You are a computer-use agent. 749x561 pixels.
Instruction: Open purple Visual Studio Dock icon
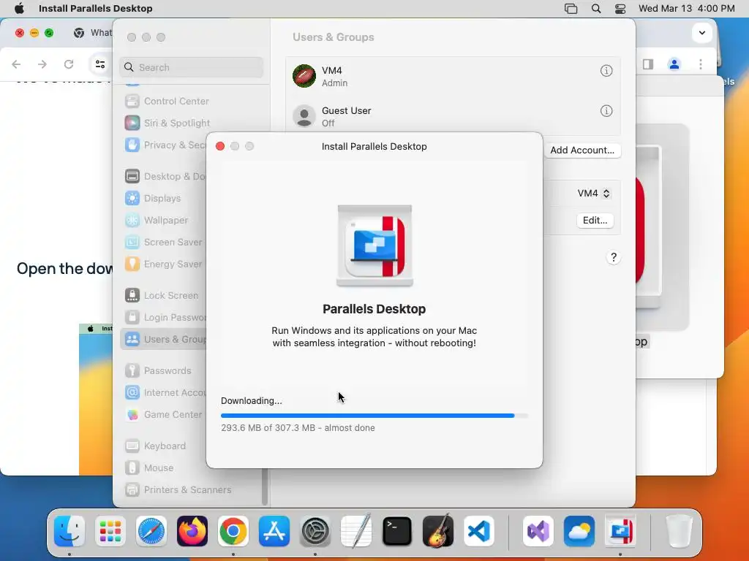(x=538, y=531)
